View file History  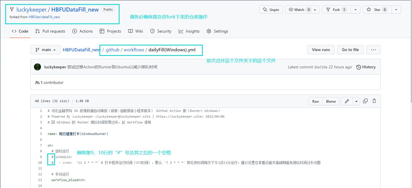tap(366, 67)
